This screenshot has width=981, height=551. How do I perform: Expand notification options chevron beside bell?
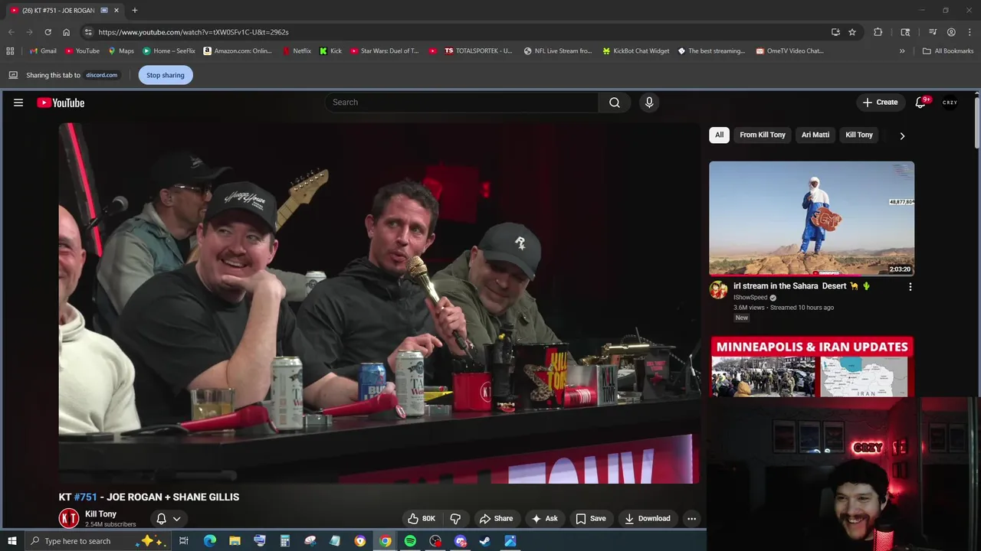[176, 519]
